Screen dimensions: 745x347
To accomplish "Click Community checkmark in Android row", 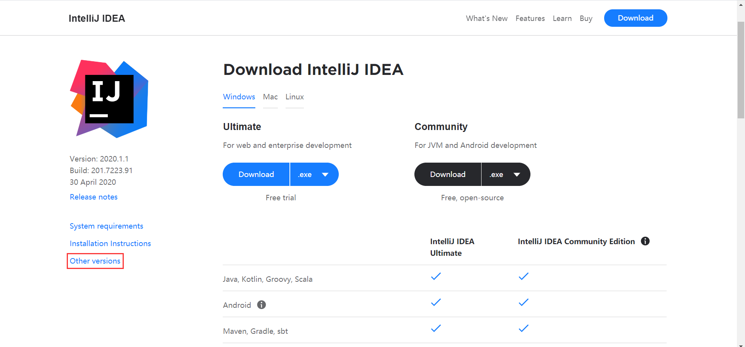I will tap(524, 302).
